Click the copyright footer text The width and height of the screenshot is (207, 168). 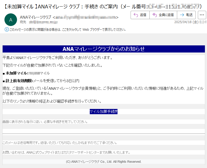[x=104, y=162]
